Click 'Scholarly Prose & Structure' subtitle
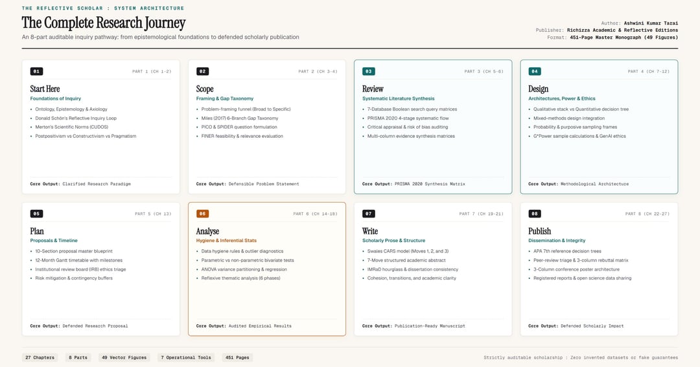Viewport: 700px width, 367px height. click(394, 240)
